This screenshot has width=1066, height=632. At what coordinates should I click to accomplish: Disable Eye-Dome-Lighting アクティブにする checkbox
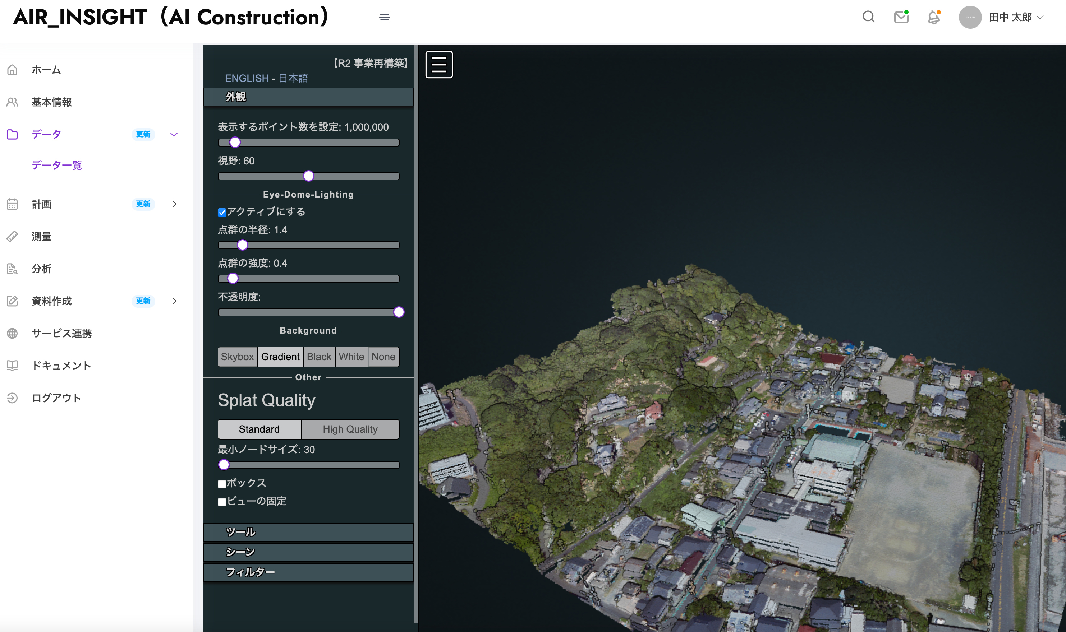(x=222, y=213)
